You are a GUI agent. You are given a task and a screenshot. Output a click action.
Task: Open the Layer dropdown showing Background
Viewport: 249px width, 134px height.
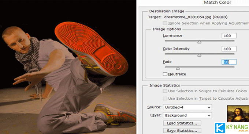click(187, 115)
